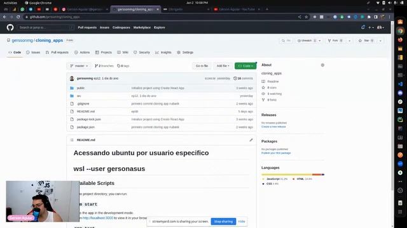Screen dimensions: 407x228
Task: Open the About section settings gear
Action: click(x=322, y=65)
